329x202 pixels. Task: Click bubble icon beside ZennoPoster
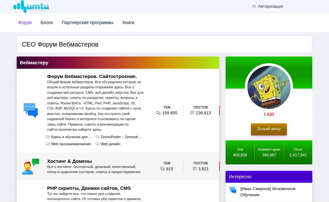pyautogui.click(x=97, y=137)
